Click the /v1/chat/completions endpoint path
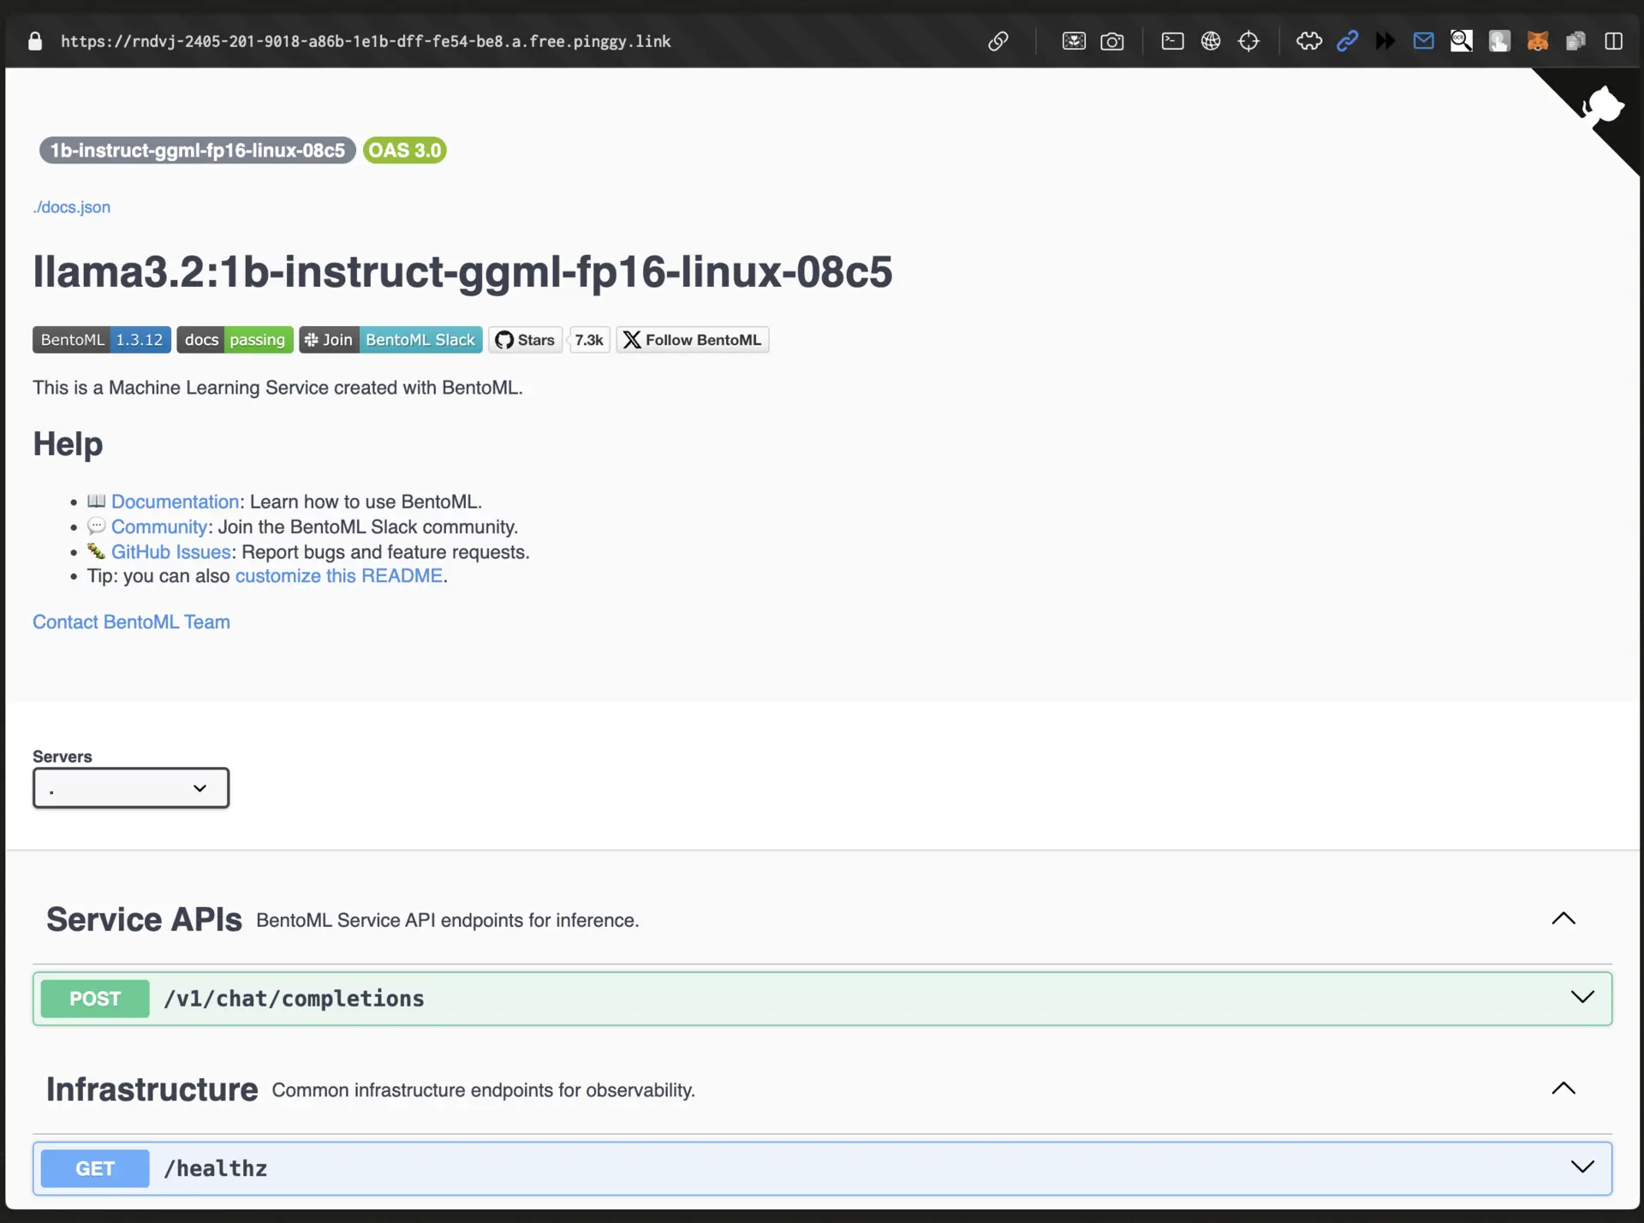The width and height of the screenshot is (1644, 1223). point(294,999)
